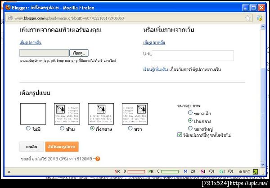Click the GI indicator in status bar
The width and height of the screenshot is (270, 188).
pyautogui.click(x=226, y=171)
